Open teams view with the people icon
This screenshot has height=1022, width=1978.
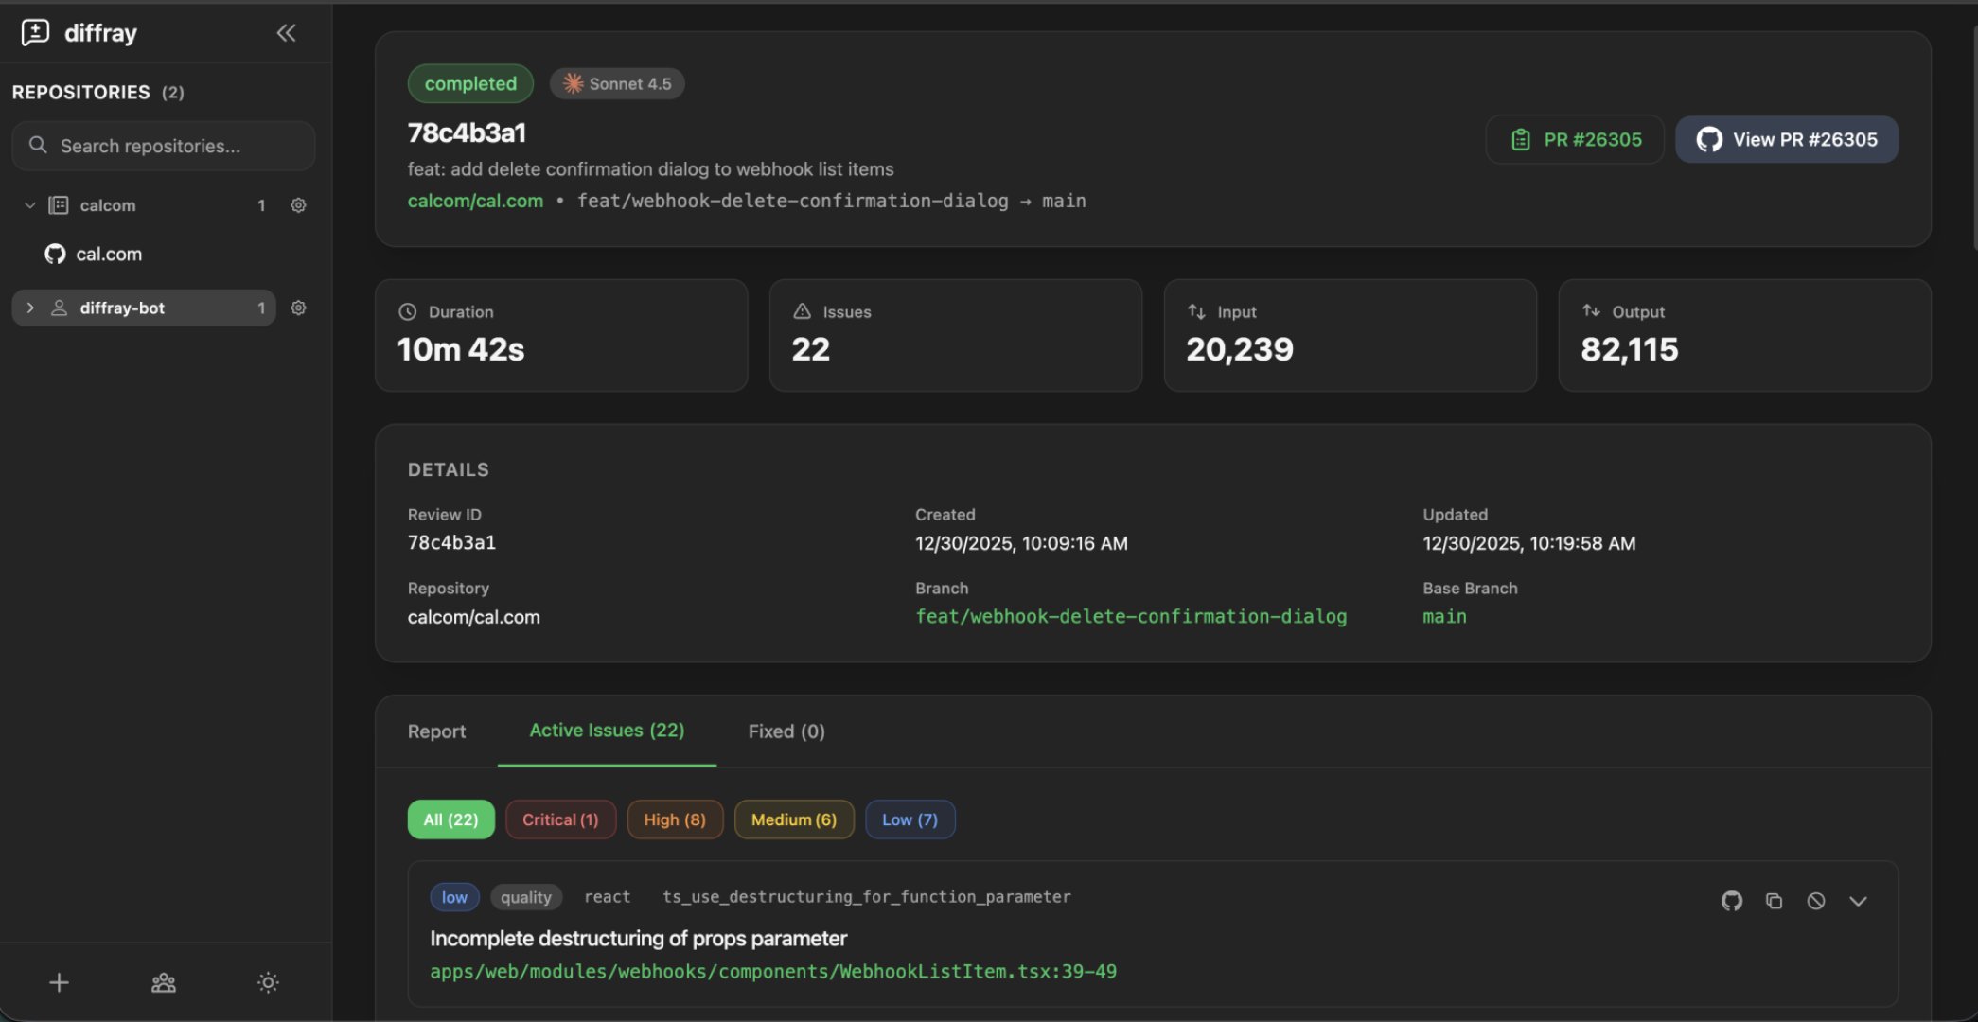point(163,982)
